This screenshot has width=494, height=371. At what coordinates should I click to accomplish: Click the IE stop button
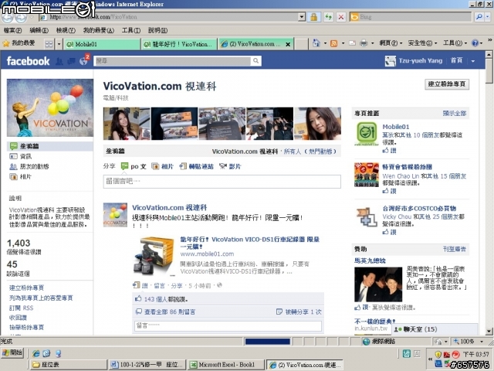341,17
